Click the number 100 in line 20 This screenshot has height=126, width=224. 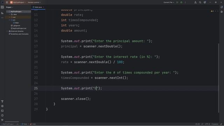(120, 62)
